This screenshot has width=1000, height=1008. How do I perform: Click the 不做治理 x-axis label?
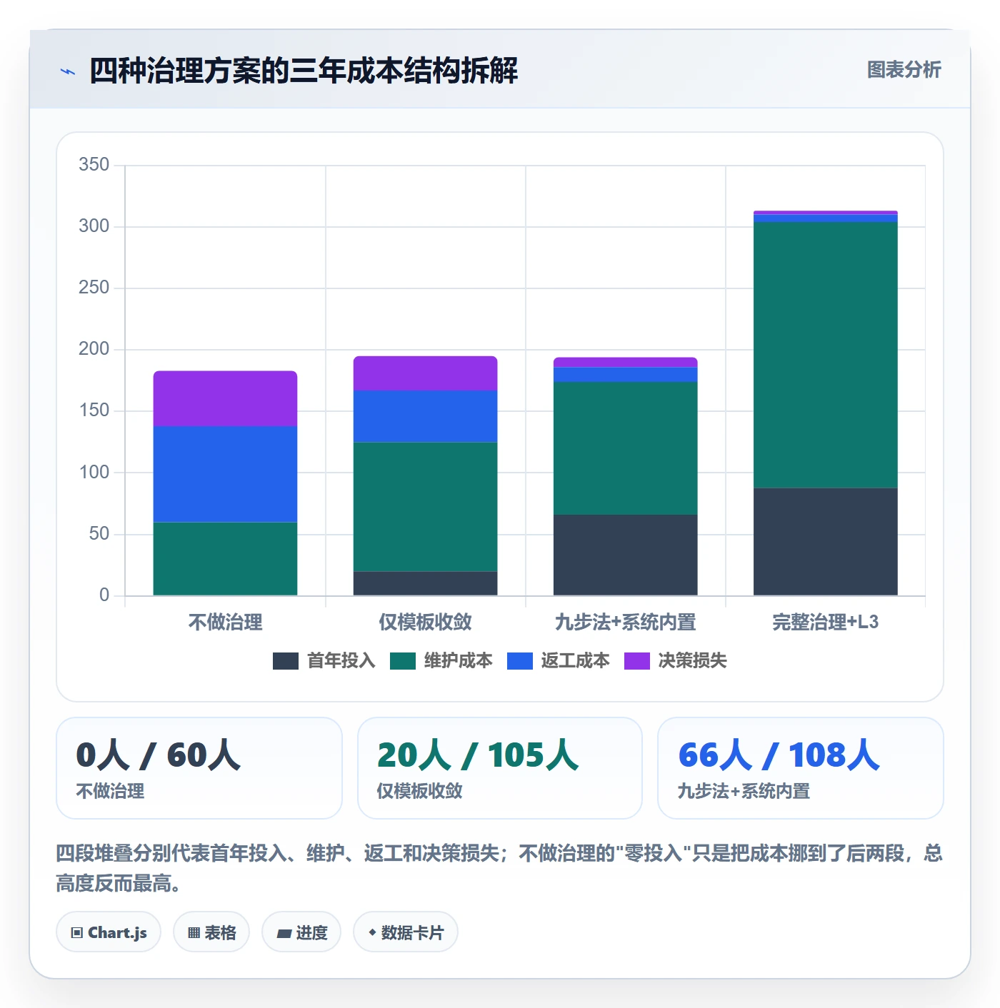(225, 623)
